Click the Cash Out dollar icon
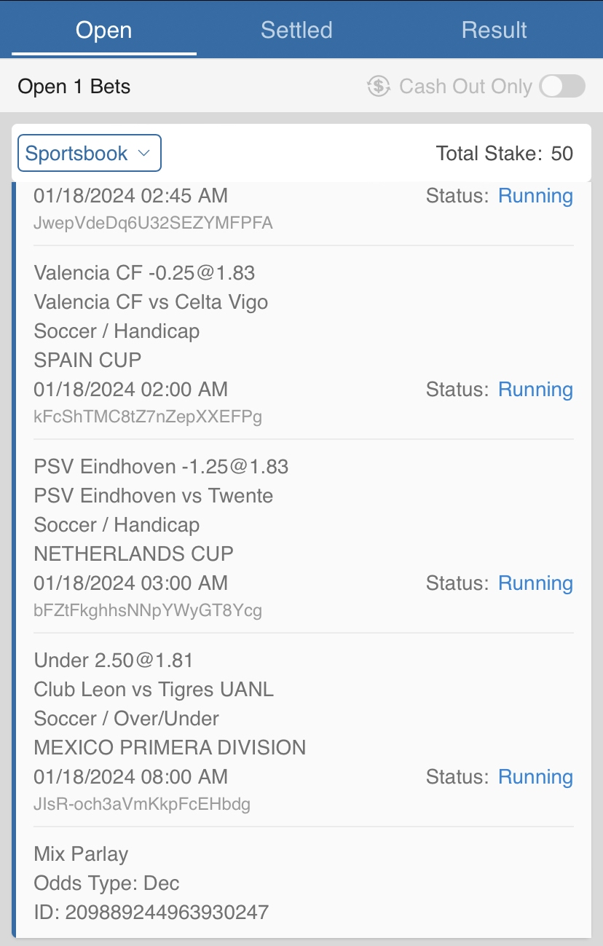The height and width of the screenshot is (946, 603). [379, 87]
